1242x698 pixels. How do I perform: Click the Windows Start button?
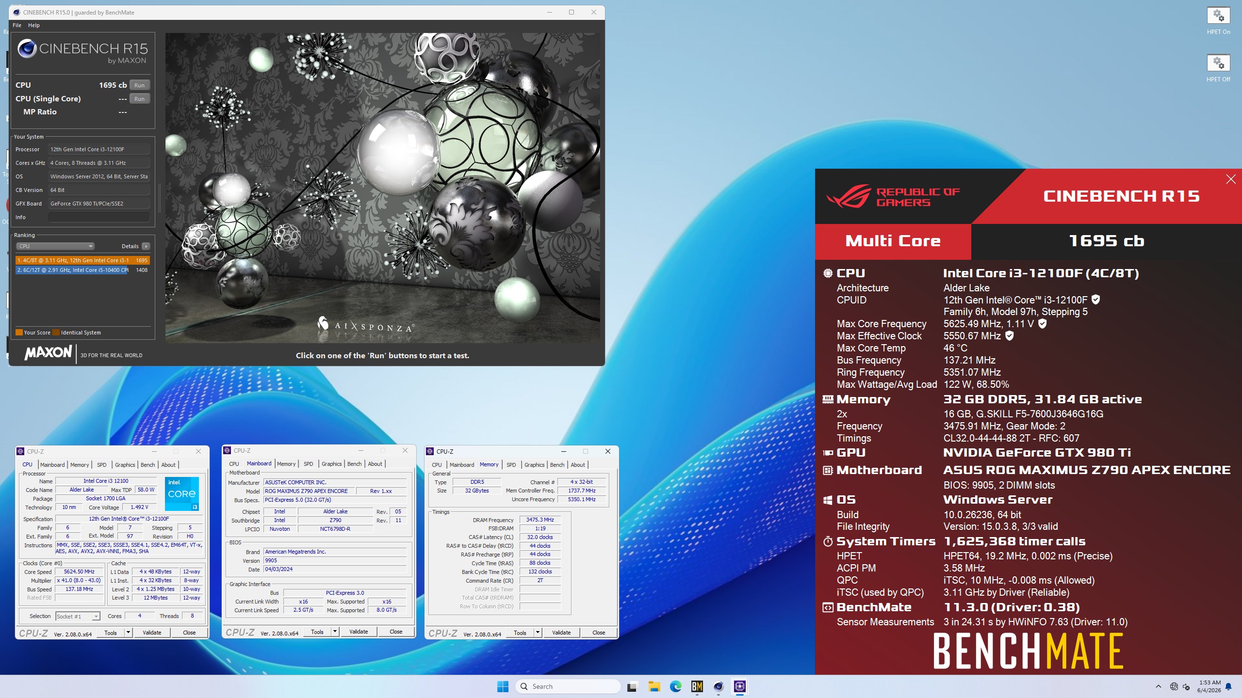click(503, 686)
